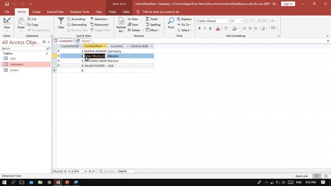Collapse the Tables group in navigation pane
Screen dimensions: 331x186
47,54
